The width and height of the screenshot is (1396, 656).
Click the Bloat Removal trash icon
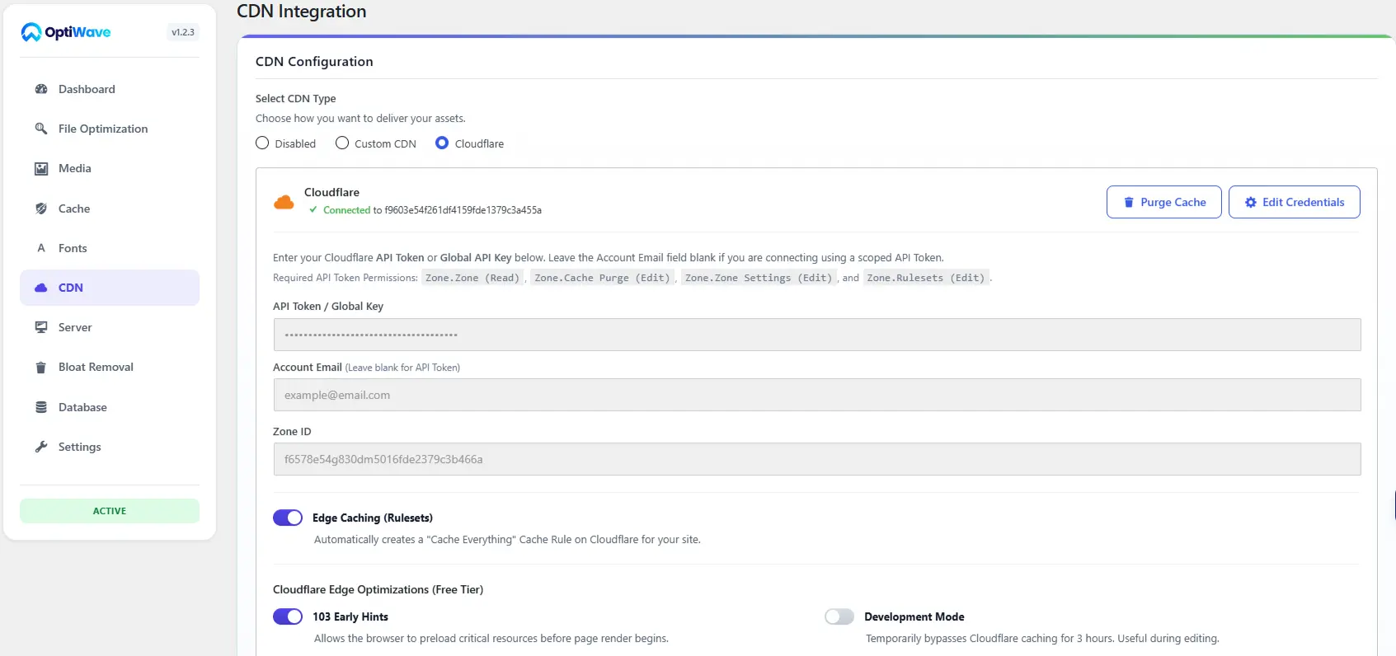point(41,368)
